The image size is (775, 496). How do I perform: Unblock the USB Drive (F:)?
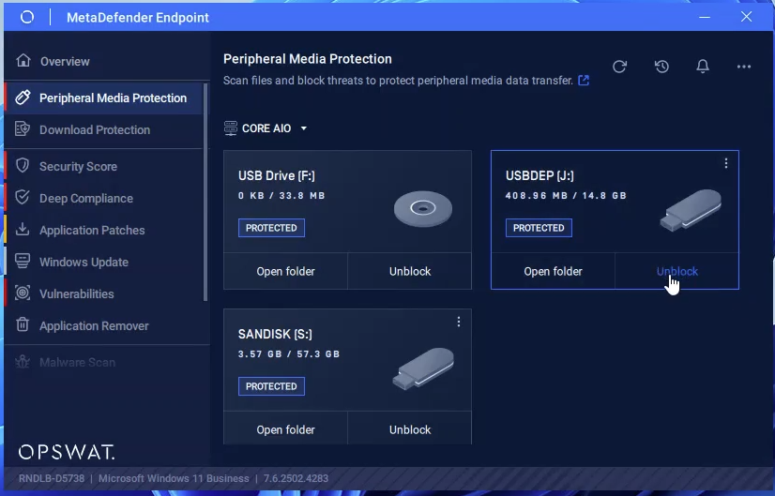click(410, 271)
